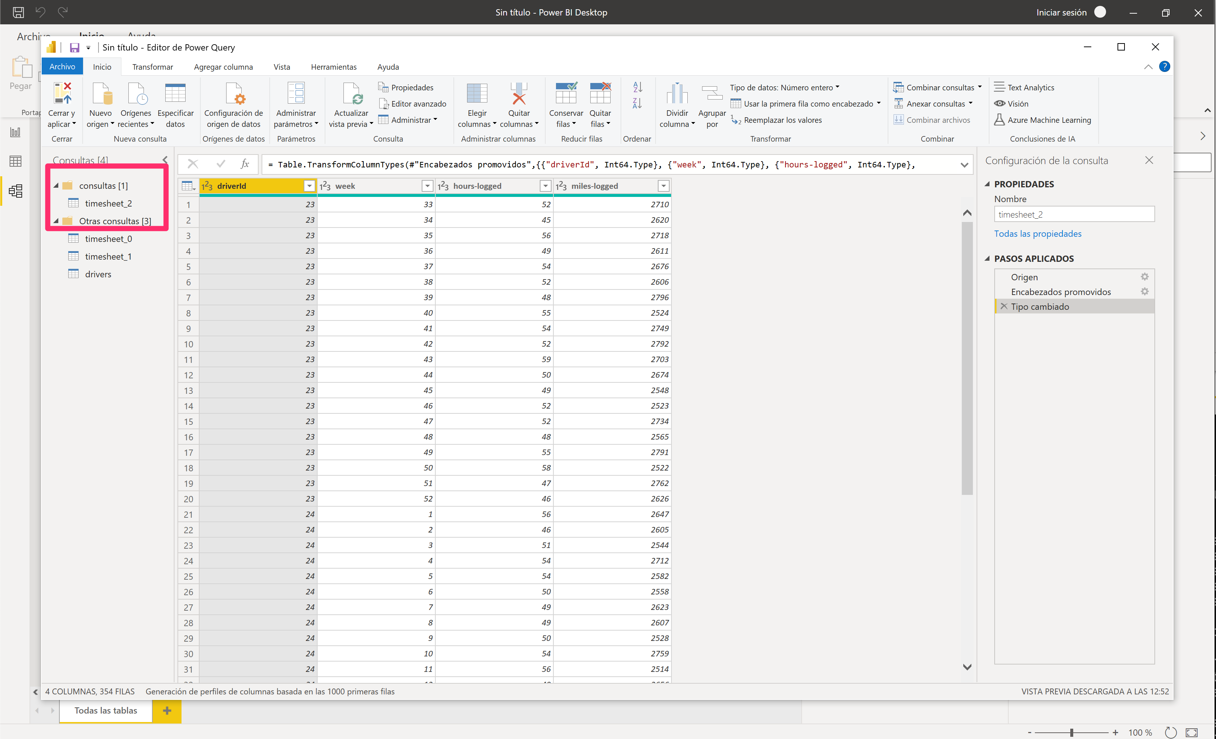Switch to Data view in Power BI sidebar
This screenshot has height=739, width=1216.
tap(15, 161)
